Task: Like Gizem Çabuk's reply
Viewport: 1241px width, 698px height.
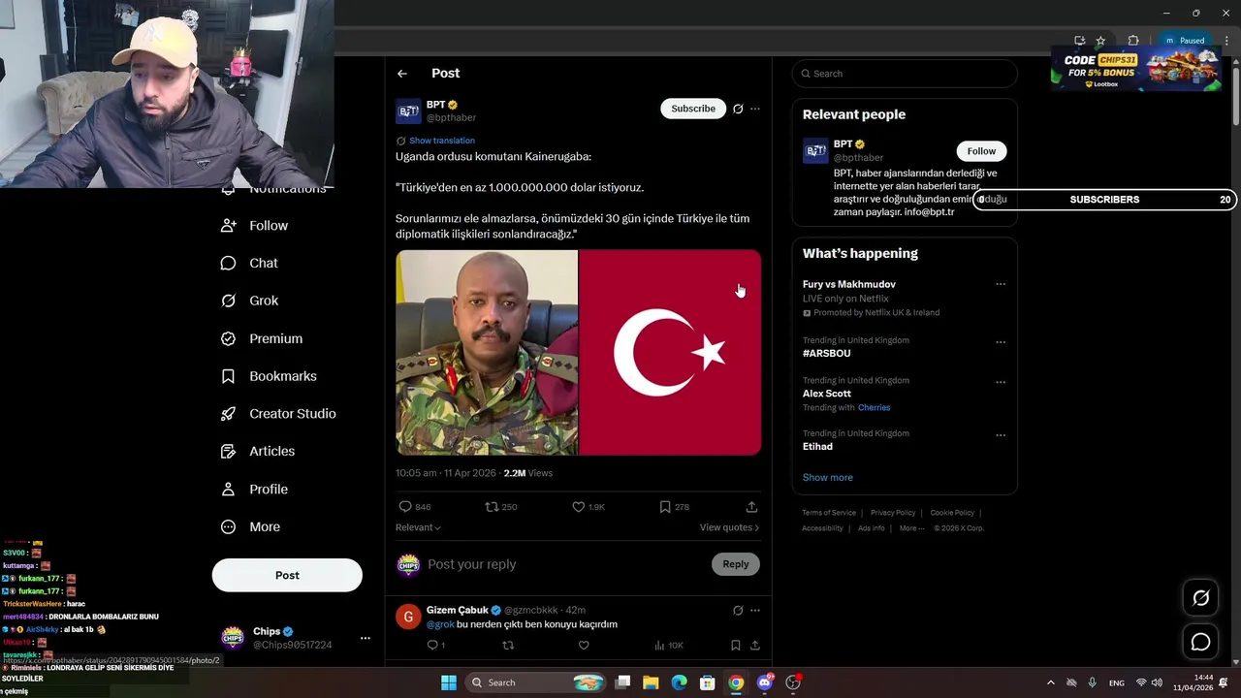Action: 584,646
